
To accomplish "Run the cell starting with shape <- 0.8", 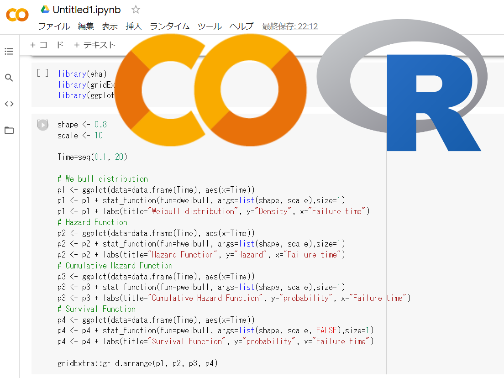I will [x=42, y=125].
